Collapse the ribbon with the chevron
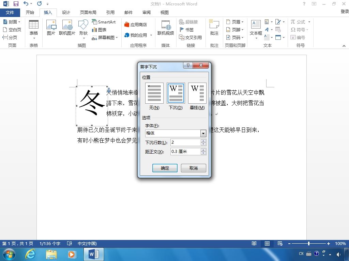This screenshot has width=349, height=261. pos(344,46)
